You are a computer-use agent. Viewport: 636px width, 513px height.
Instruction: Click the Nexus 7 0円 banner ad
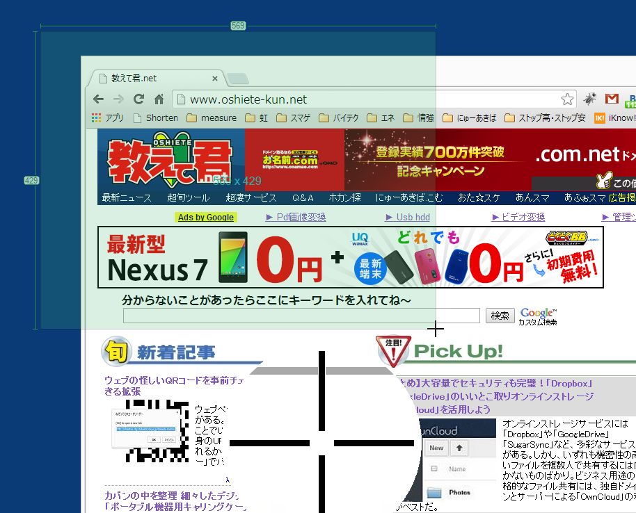tap(351, 257)
